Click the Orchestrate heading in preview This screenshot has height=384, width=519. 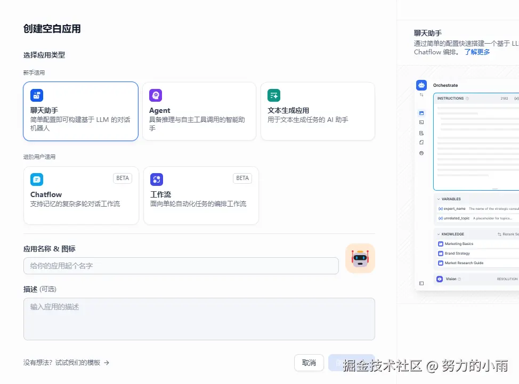point(445,85)
